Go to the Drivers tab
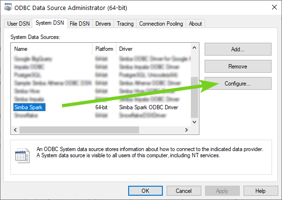282x200 pixels. [x=103, y=24]
